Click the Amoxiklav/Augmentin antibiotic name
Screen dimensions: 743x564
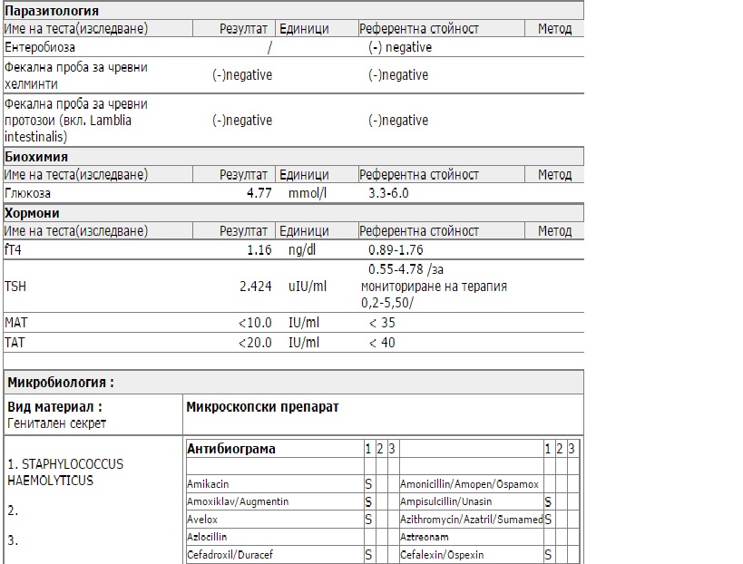tap(238, 501)
